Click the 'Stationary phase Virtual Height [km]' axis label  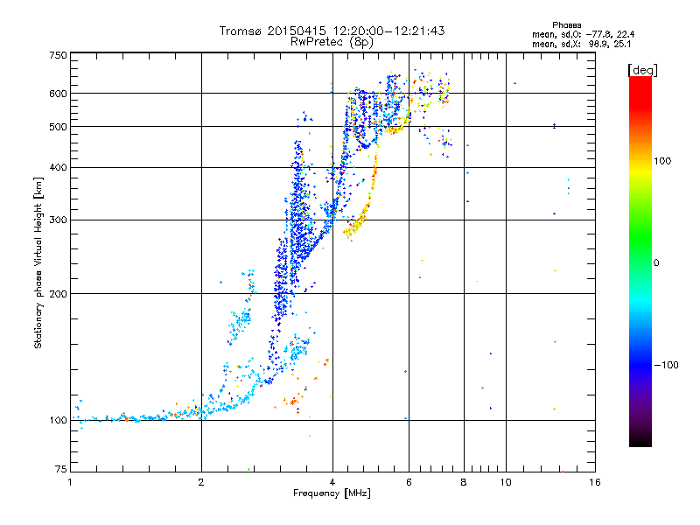(x=38, y=262)
